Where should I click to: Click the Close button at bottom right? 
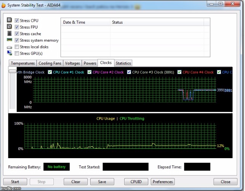[x=226, y=182]
